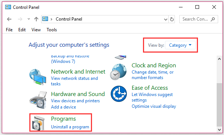Click the Programs disc box icon
Image resolution: width=224 pixels, height=135 pixels.
(x=38, y=123)
